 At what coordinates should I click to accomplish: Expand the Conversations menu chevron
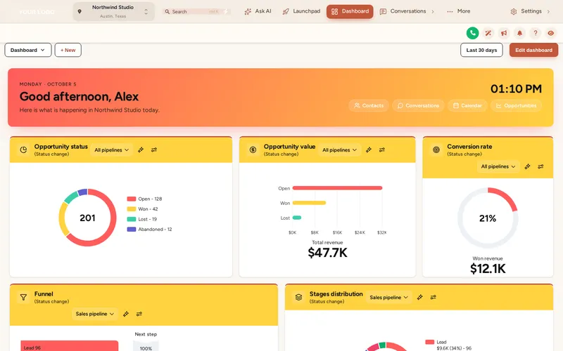point(433,11)
